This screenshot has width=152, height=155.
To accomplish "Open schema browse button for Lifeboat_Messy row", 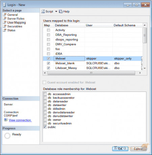I will pyautogui.click(x=142, y=68).
